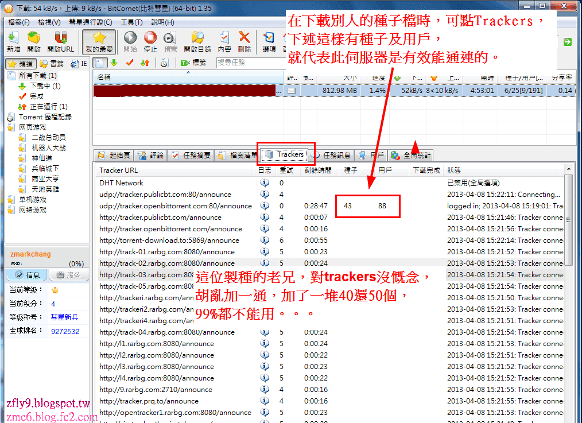Open the 檢視(V) menu
Viewport: 582px width, 423px height.
[x=49, y=22]
